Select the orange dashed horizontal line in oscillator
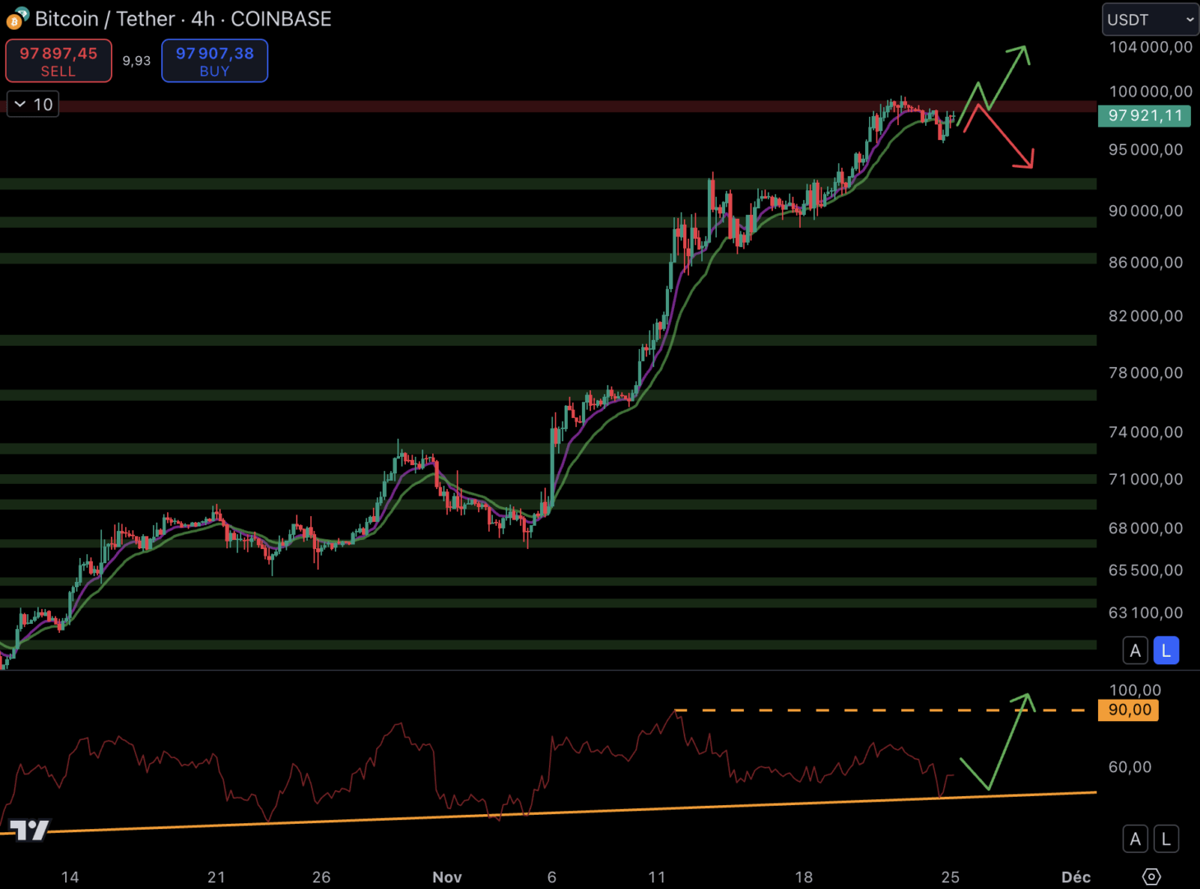Screen dimensions: 1200x889 pyautogui.click(x=823, y=710)
